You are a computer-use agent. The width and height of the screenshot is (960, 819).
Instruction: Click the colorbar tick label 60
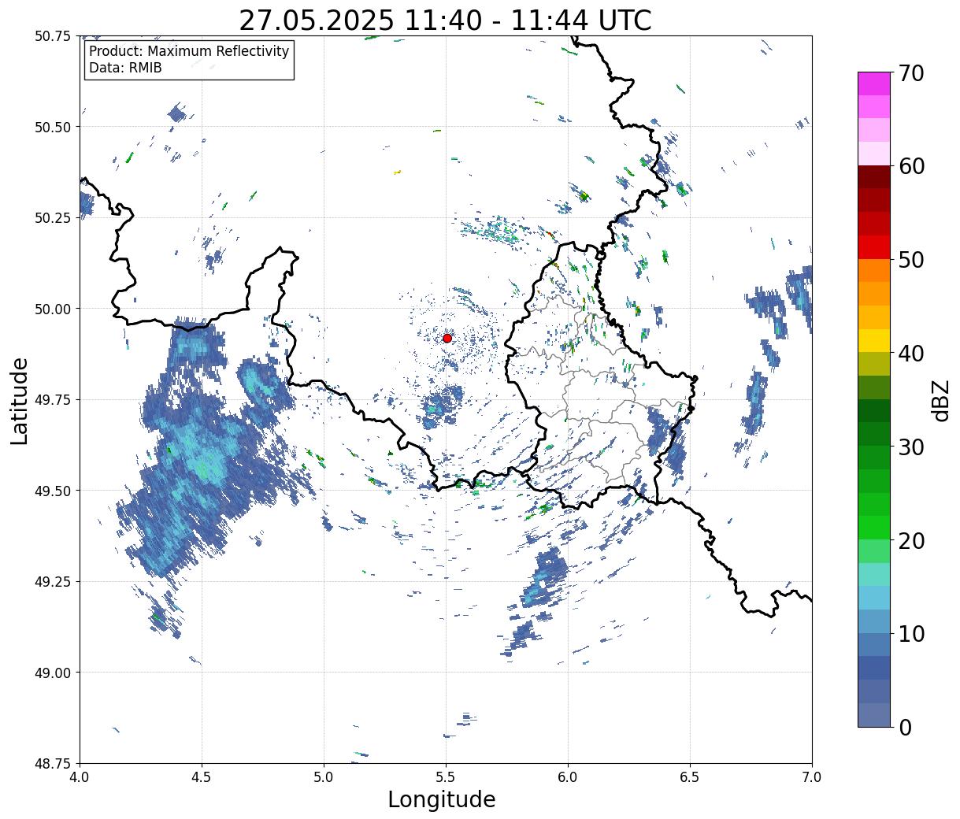pos(912,166)
